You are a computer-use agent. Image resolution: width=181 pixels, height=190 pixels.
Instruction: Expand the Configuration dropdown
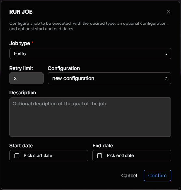click(110, 78)
